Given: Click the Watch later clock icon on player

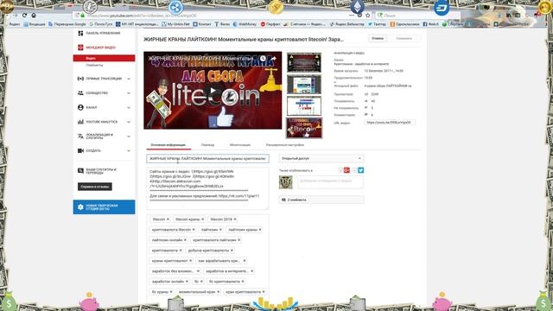Looking at the screenshot, I should [263, 58].
